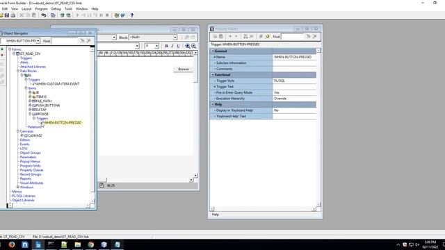Click the Save icon in main toolbar
This screenshot has width=445, height=250.
(7, 15)
